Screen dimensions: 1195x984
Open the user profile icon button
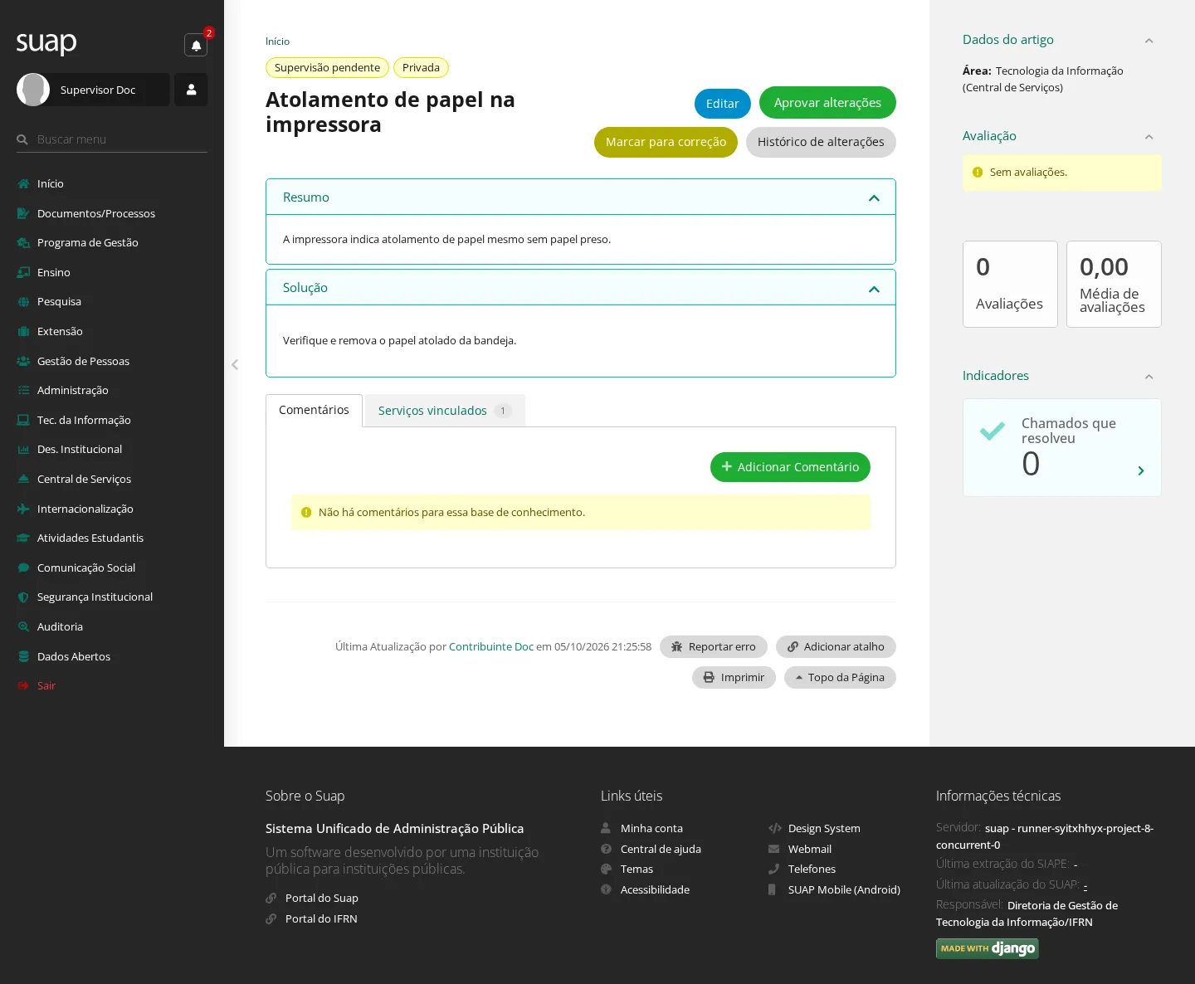[x=191, y=90]
